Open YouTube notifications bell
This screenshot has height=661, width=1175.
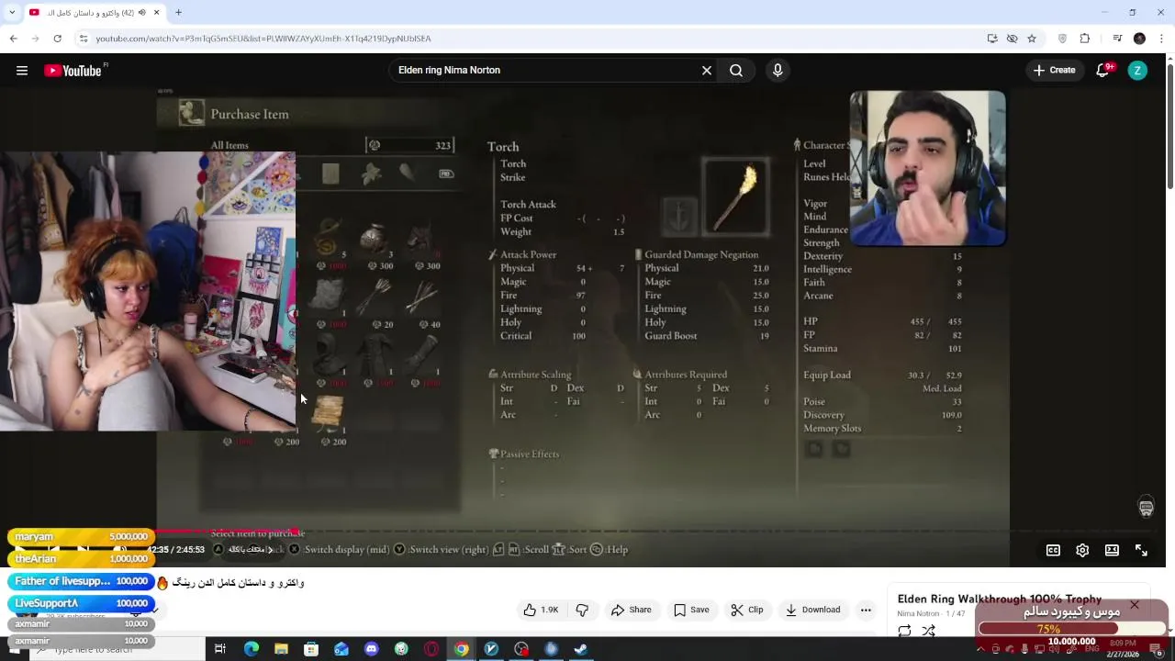pyautogui.click(x=1103, y=71)
